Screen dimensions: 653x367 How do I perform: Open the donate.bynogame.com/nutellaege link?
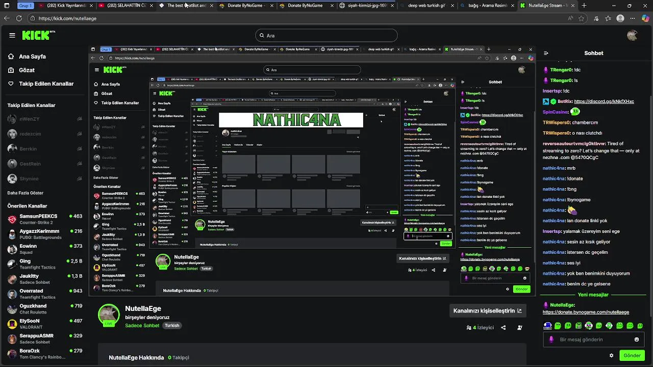pyautogui.click(x=586, y=312)
